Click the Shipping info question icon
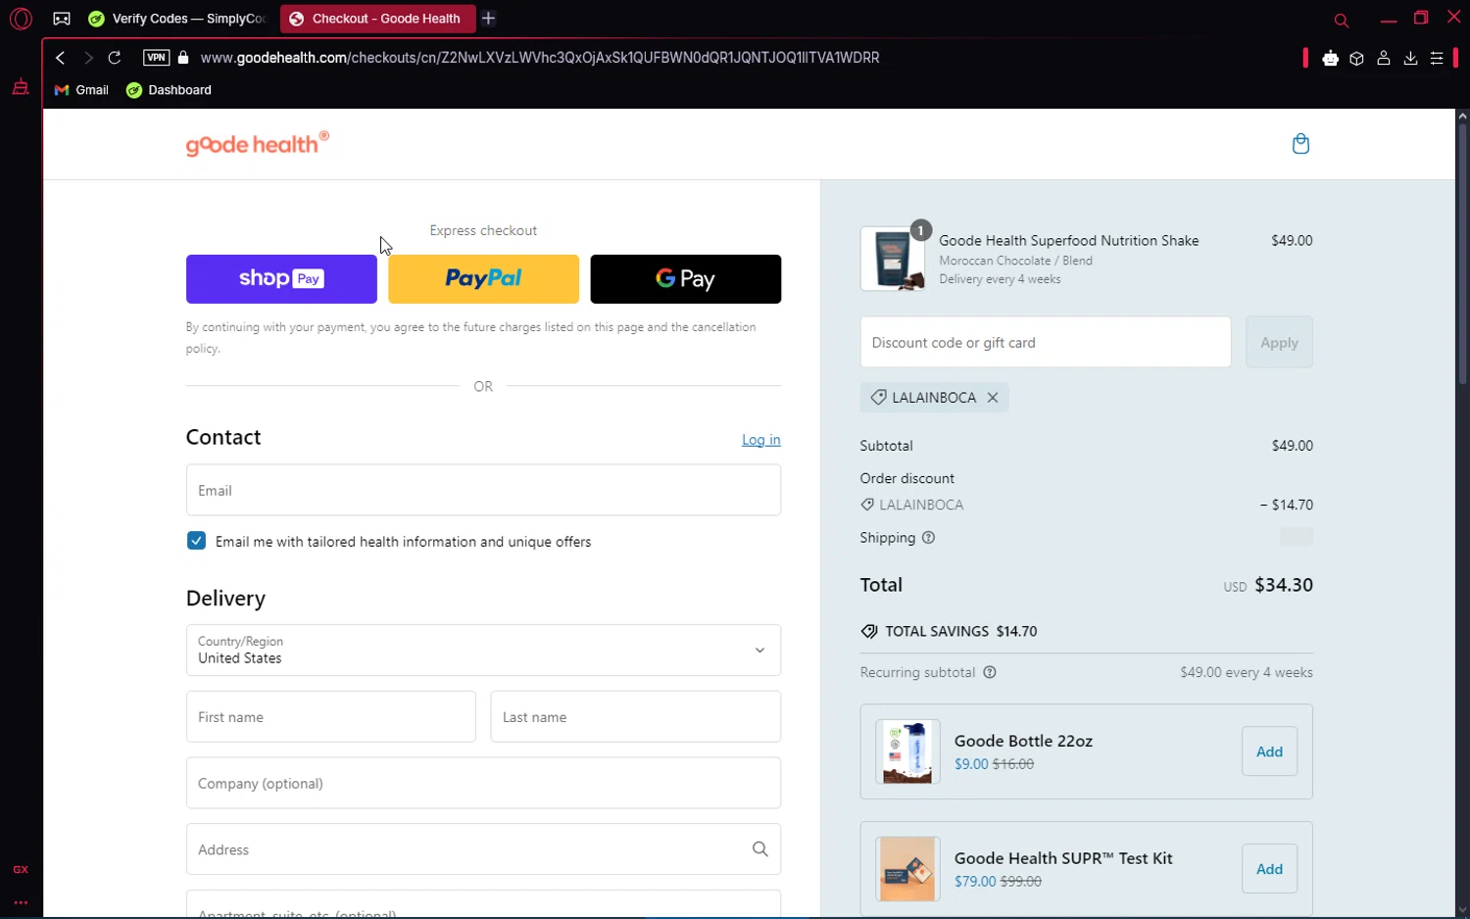Viewport: 1470px width, 919px height. [928, 538]
